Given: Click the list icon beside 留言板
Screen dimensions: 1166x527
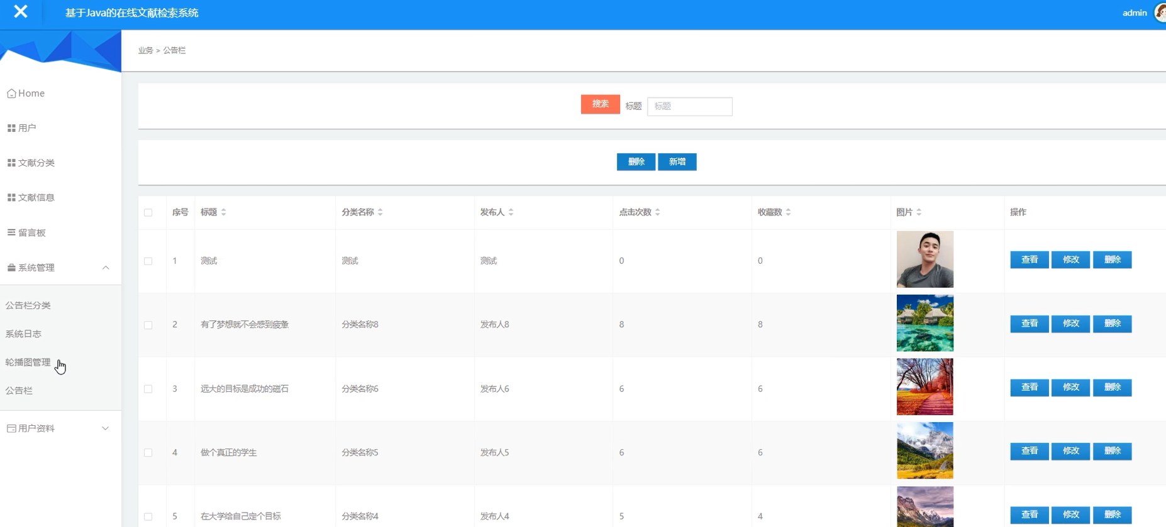Looking at the screenshot, I should coord(11,232).
